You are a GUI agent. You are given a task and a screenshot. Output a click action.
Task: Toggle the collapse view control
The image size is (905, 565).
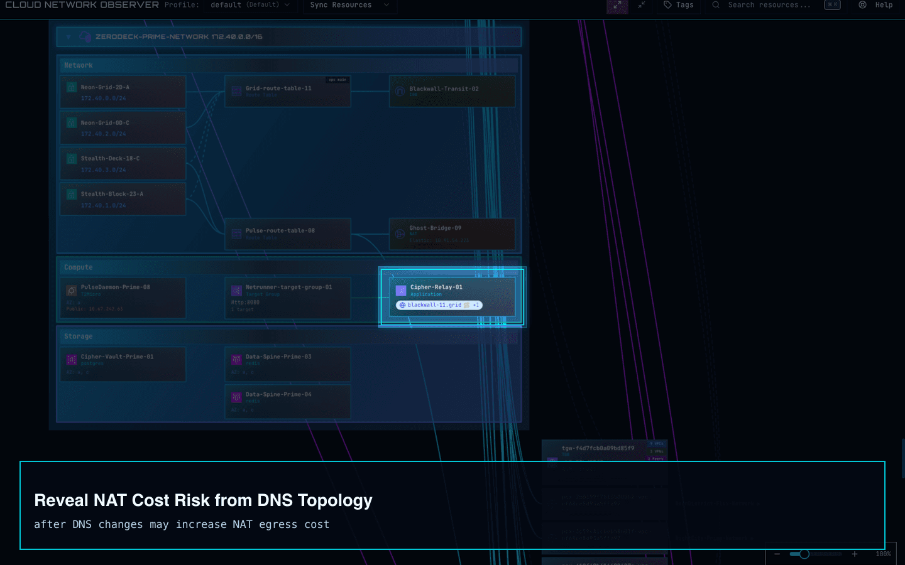click(642, 6)
